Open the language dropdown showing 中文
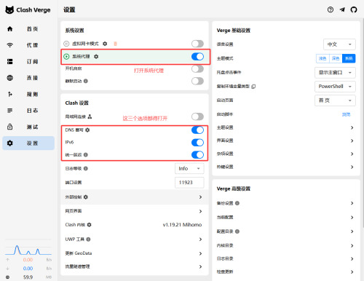The height and width of the screenshot is (281, 364). (339, 44)
